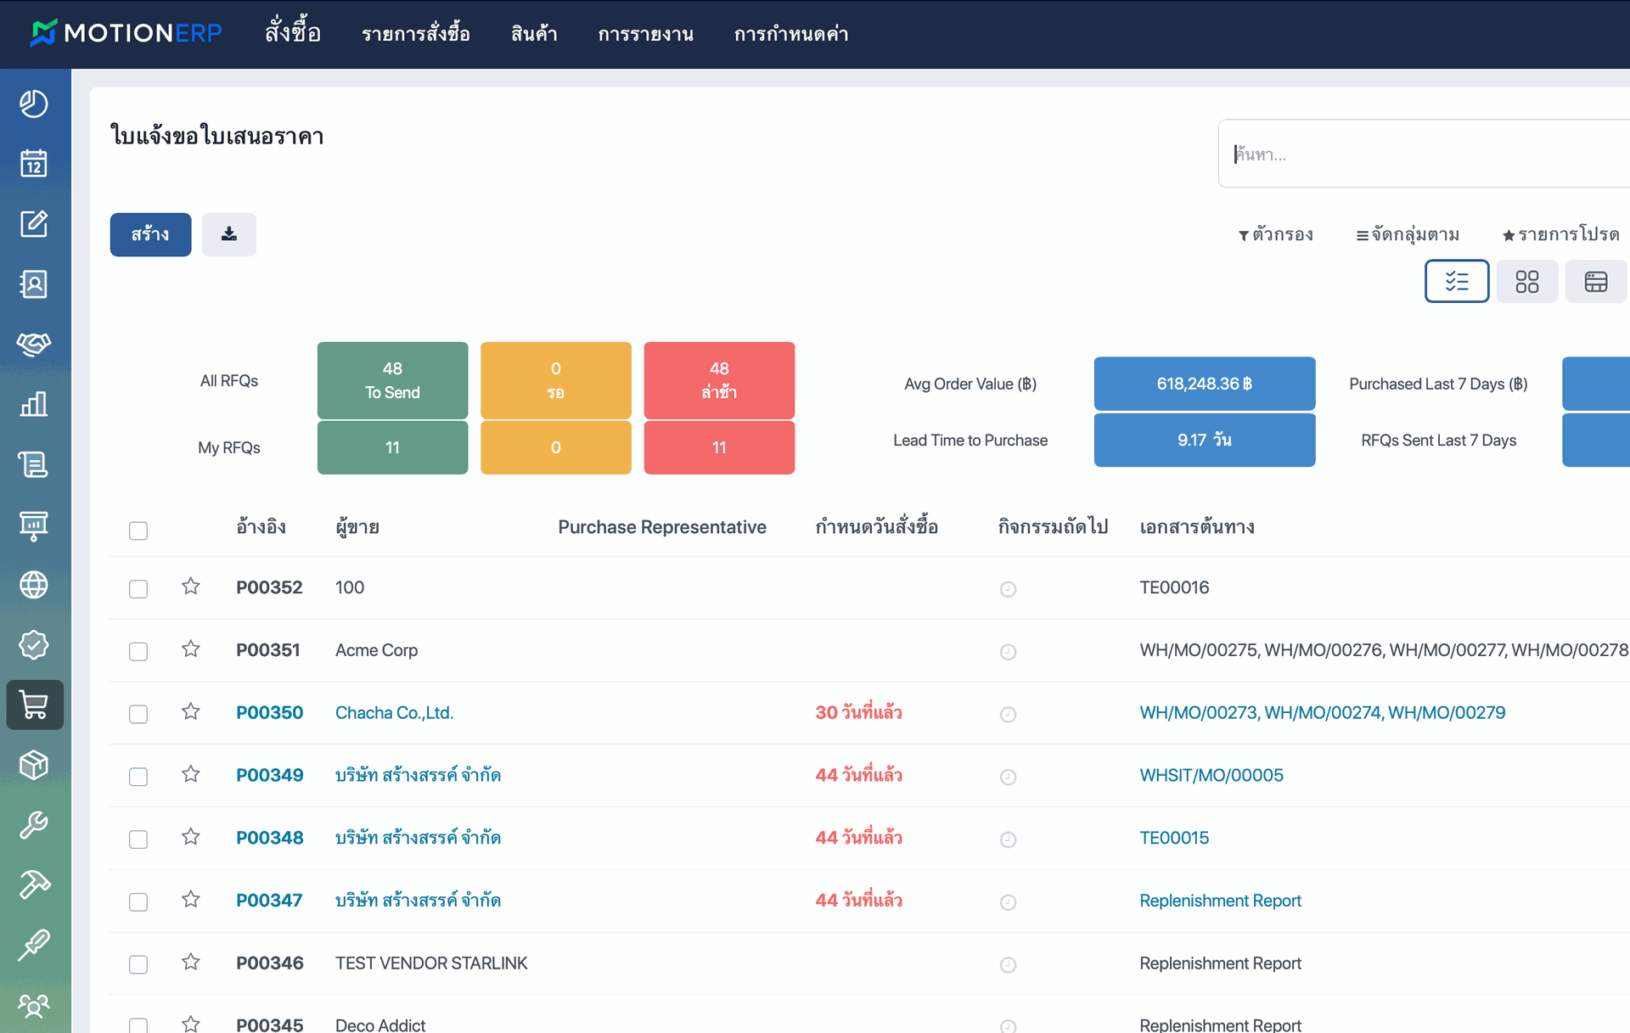This screenshot has width=1630, height=1033.
Task: Select the checkbox next to P00349
Action: (x=138, y=777)
